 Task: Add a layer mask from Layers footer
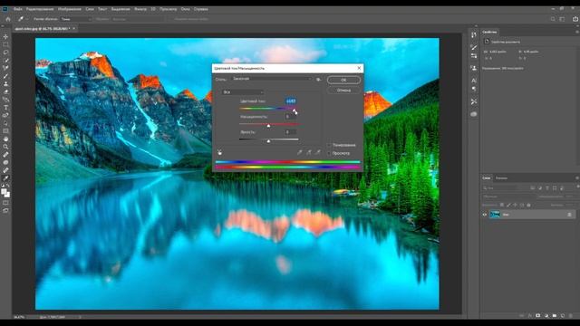[537, 316]
